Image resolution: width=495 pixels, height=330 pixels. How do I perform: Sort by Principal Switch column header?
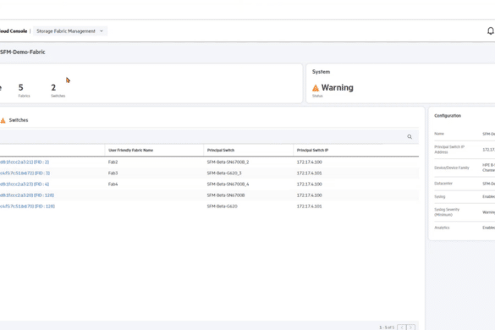coord(221,150)
